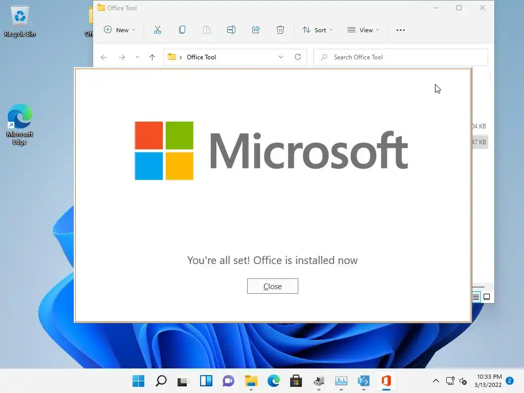Click the performance monitor graph taskbar icon

341,381
